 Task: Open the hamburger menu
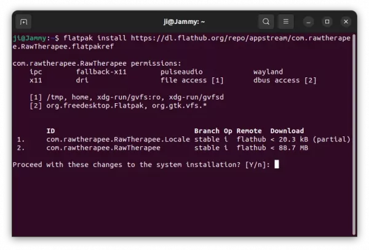tap(286, 21)
